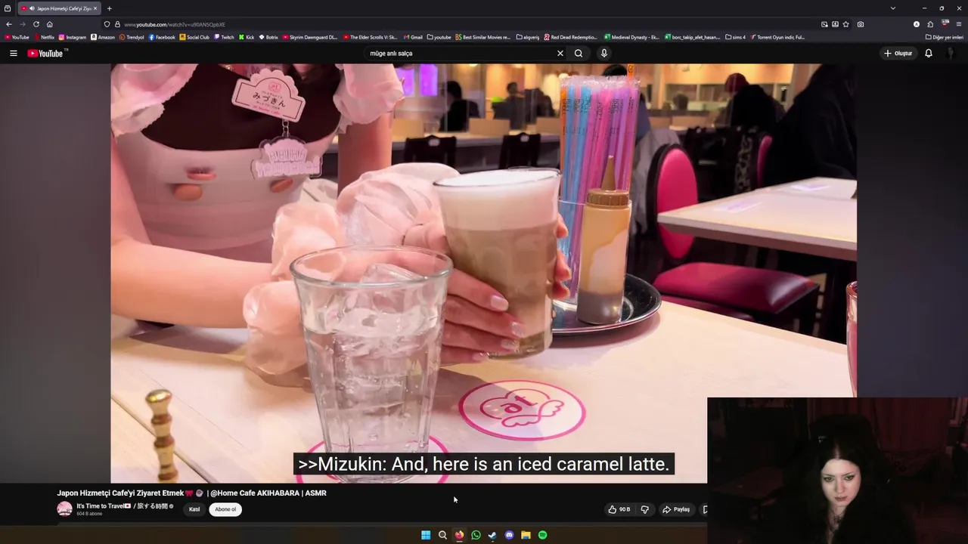This screenshot has width=968, height=544.
Task: Mute the tab via its speaker icon
Action: (x=32, y=8)
